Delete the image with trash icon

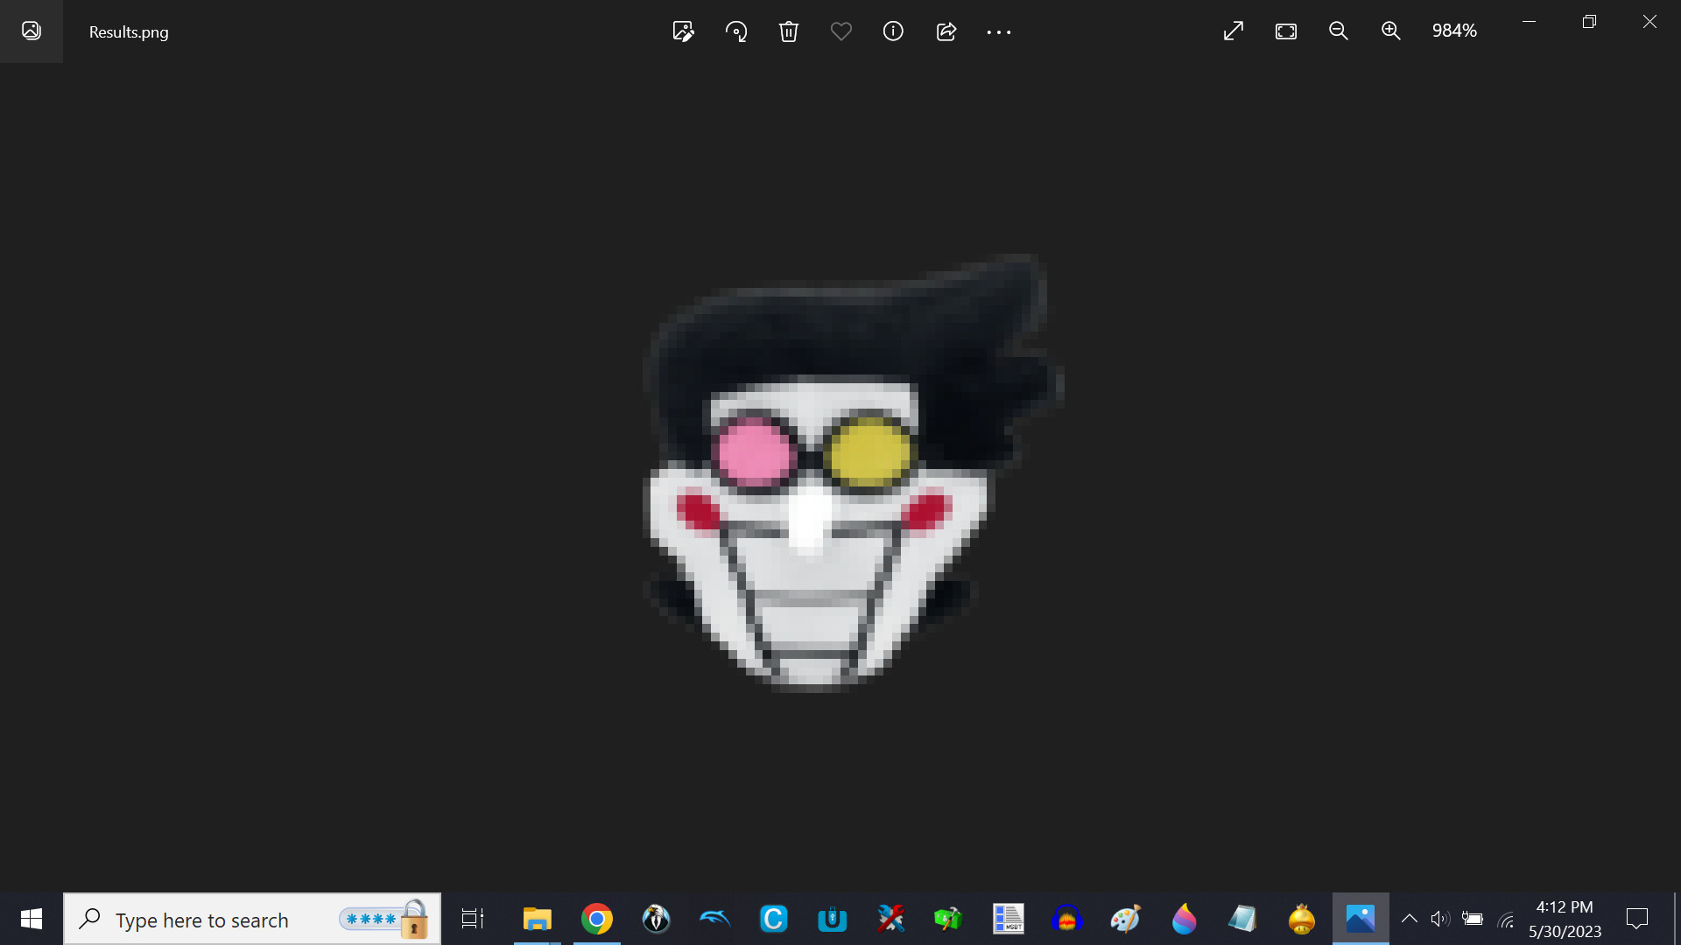coord(789,31)
